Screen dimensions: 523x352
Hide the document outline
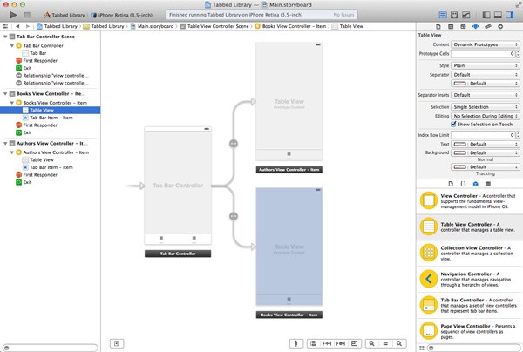[x=117, y=343]
